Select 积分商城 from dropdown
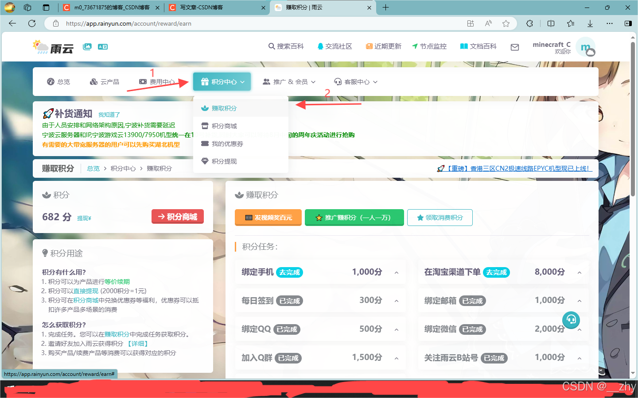Image resolution: width=638 pixels, height=398 pixels. pyautogui.click(x=241, y=126)
